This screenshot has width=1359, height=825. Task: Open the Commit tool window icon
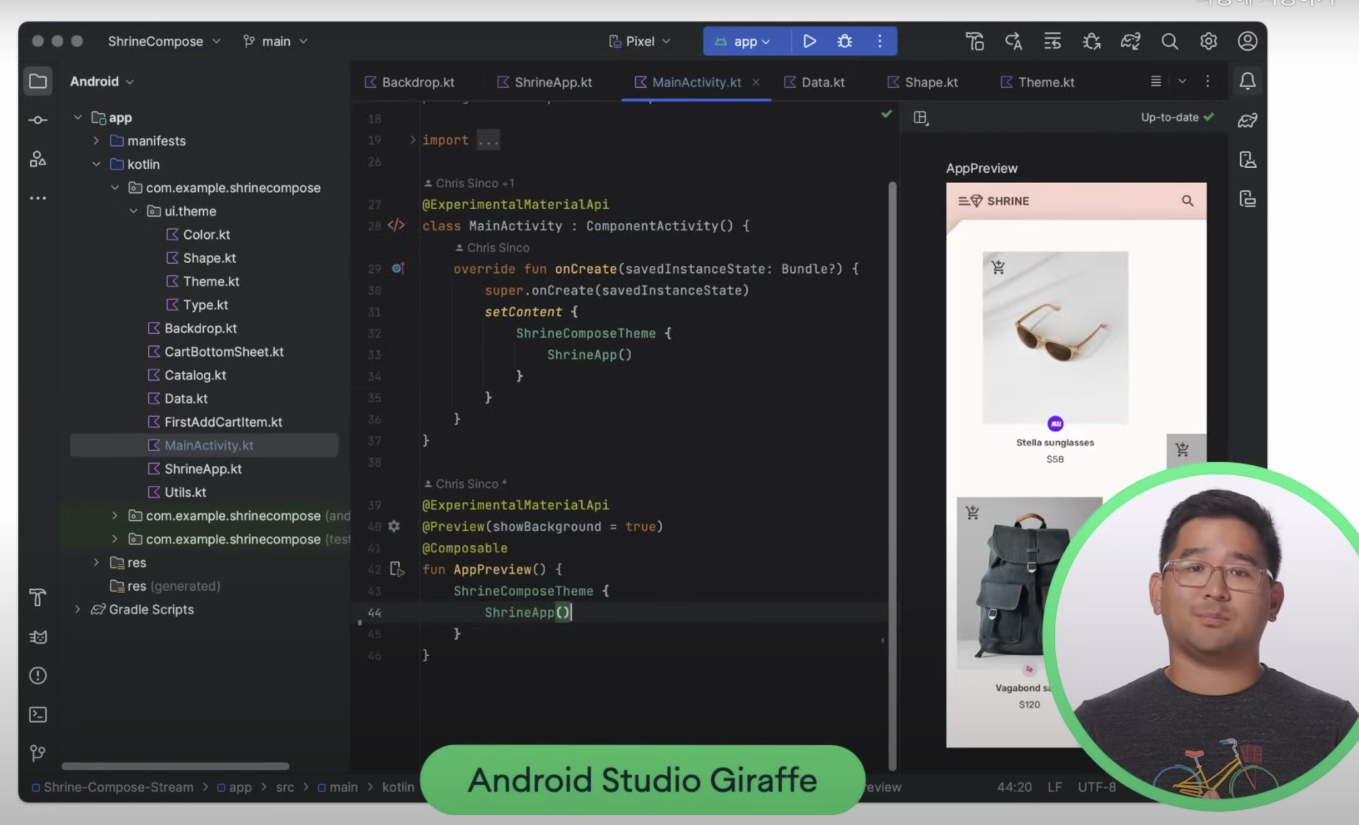pyautogui.click(x=38, y=120)
